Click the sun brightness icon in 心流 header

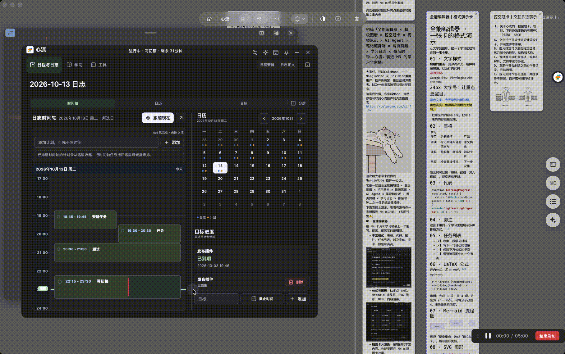[265, 52]
